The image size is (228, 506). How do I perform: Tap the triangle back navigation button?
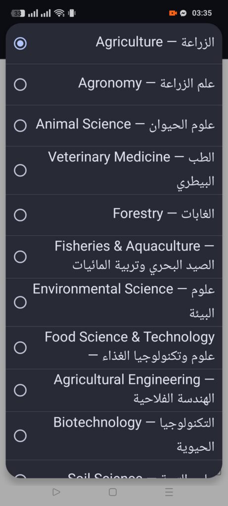click(56, 492)
